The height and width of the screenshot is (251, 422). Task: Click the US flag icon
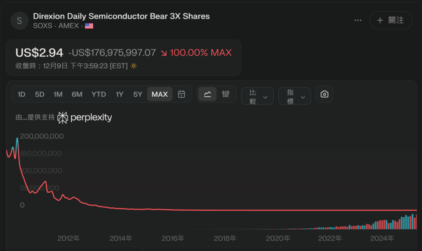pos(89,26)
